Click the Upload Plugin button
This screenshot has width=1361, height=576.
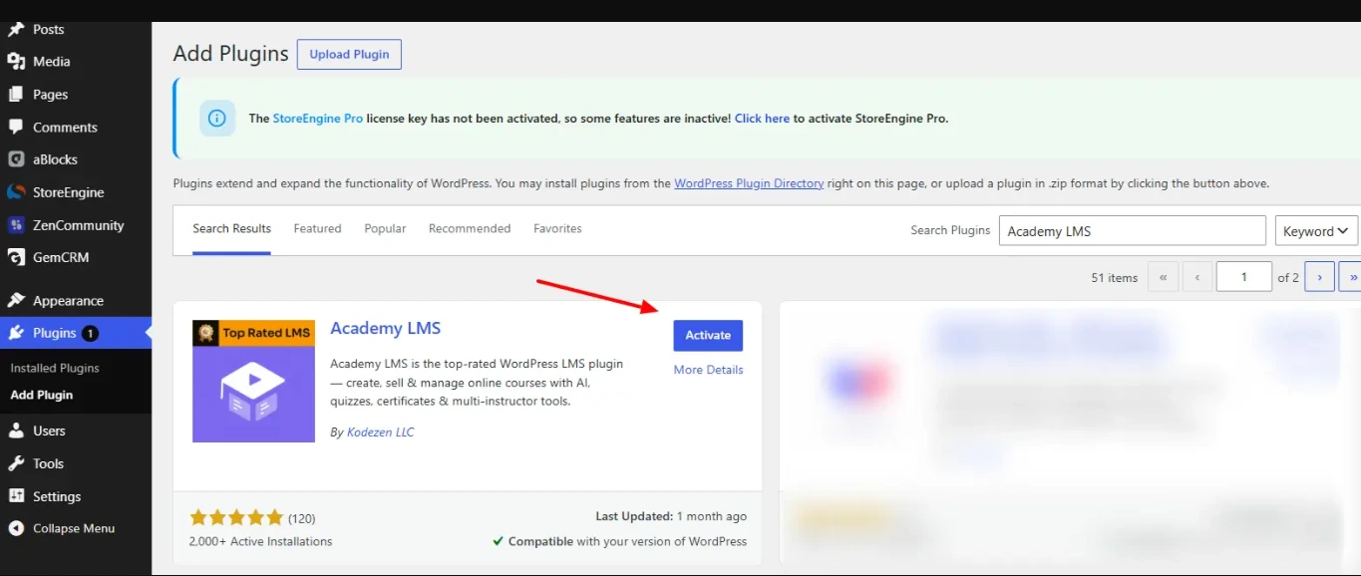pyautogui.click(x=349, y=55)
